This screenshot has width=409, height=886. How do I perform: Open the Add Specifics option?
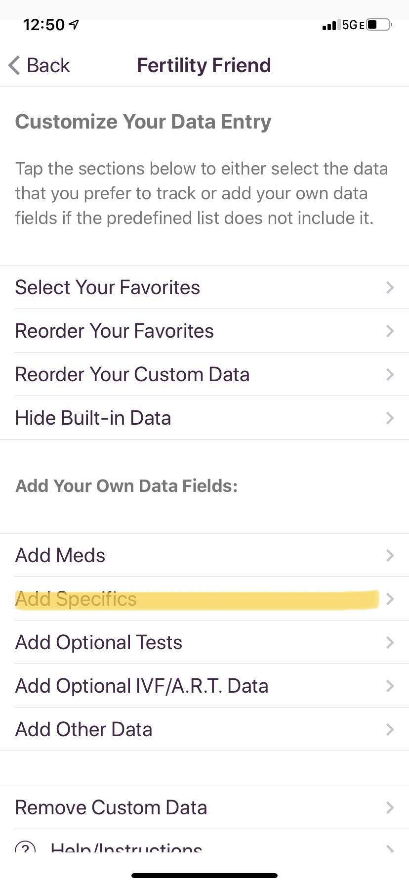click(x=76, y=599)
